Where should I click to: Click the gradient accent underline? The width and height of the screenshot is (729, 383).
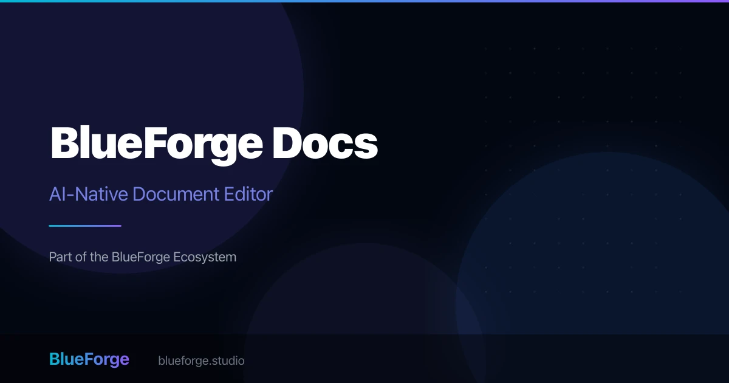coord(85,224)
